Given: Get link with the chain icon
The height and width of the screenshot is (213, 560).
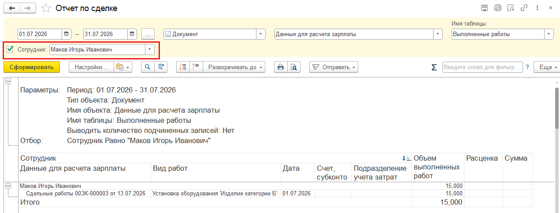Looking at the screenshot, I should (524, 8).
